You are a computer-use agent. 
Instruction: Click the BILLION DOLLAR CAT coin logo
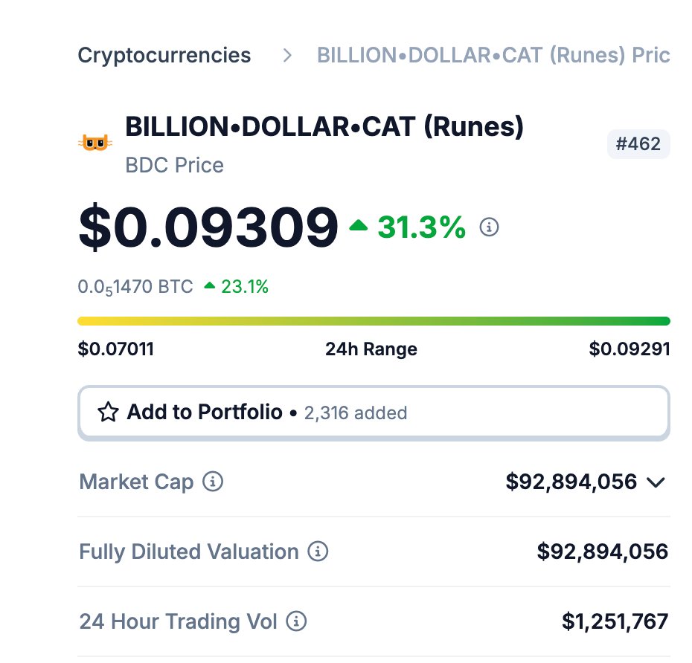[x=95, y=143]
